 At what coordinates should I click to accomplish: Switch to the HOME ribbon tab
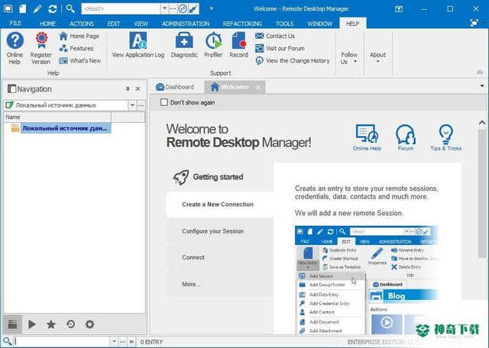tap(47, 24)
